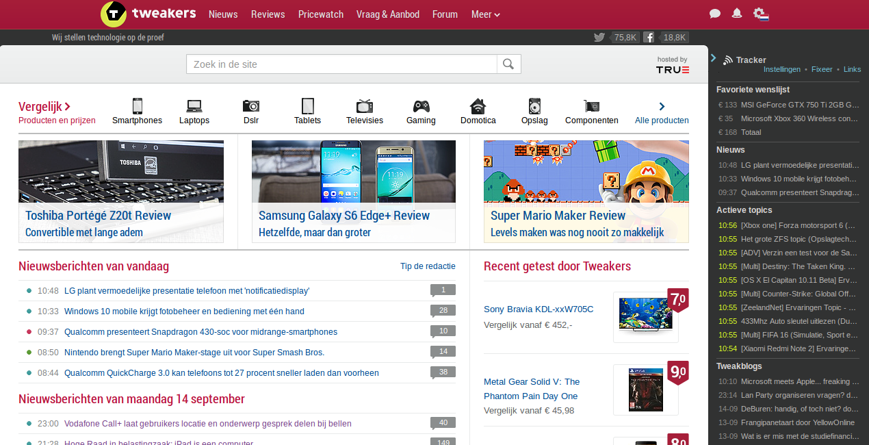The image size is (869, 445).
Task: Open the Twitter icon with 75,8K followers
Action: coord(599,38)
